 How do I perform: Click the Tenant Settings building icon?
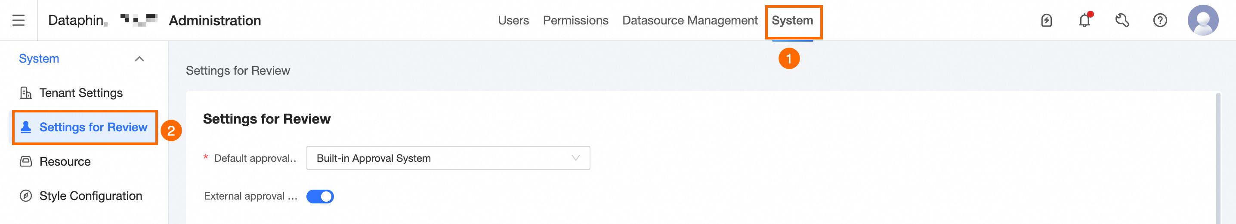(25, 93)
